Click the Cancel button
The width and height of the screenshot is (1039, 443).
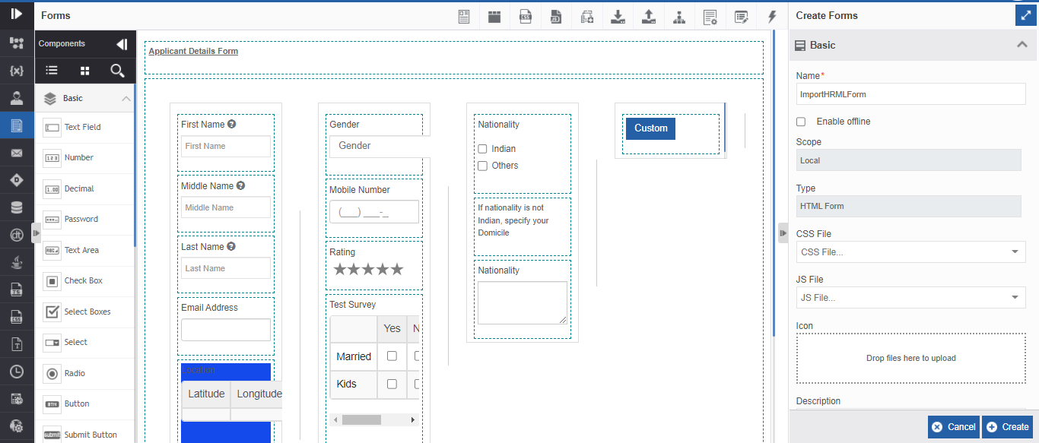[x=953, y=427]
